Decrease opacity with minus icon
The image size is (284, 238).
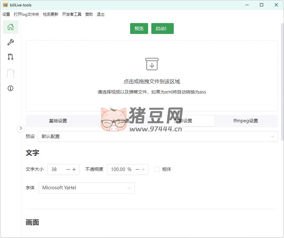pos(137,169)
